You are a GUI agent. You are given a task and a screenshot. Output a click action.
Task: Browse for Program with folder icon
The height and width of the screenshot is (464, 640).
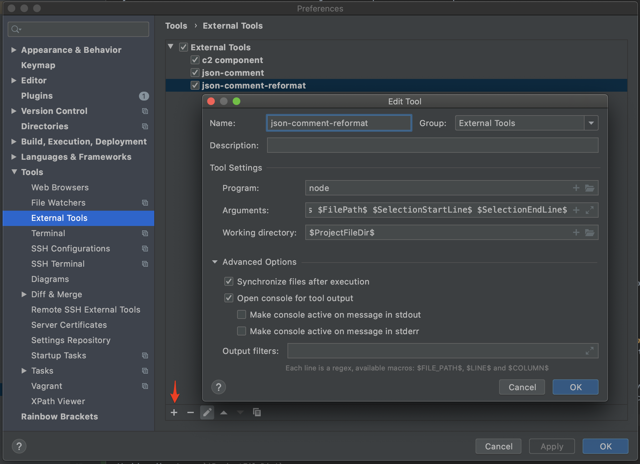(x=590, y=188)
